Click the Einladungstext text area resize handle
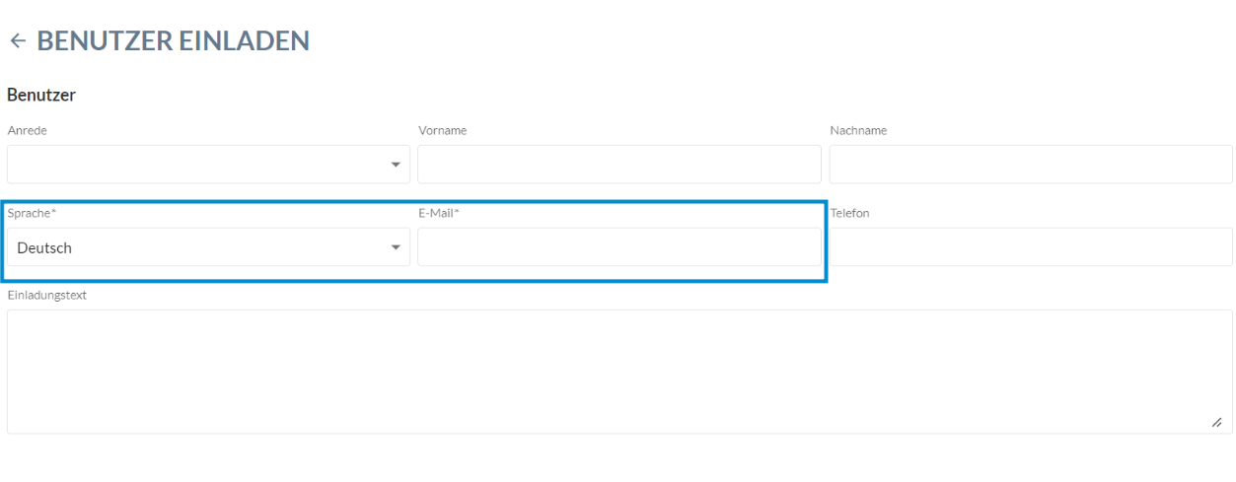Screen dimensions: 1236x482 click(1217, 422)
